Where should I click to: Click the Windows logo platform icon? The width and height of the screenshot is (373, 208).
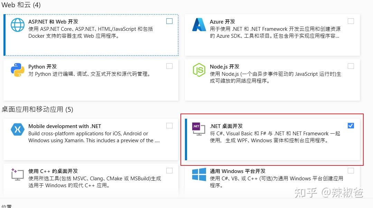point(199,174)
